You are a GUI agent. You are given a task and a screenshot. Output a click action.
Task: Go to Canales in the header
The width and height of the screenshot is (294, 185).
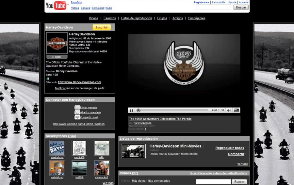pyautogui.click(x=85, y=8)
